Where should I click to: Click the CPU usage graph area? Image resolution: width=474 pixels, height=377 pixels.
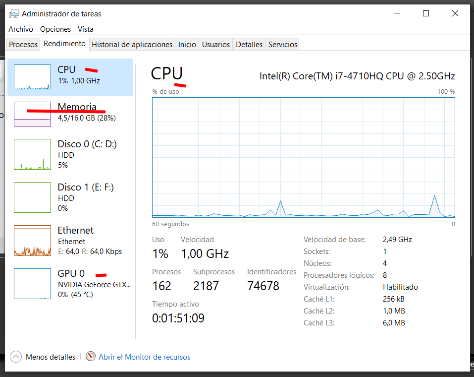click(303, 157)
